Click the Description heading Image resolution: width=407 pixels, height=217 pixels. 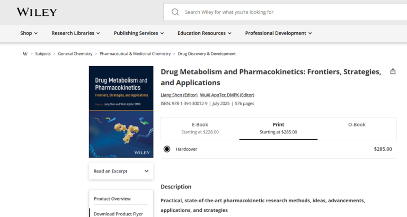tap(176, 187)
